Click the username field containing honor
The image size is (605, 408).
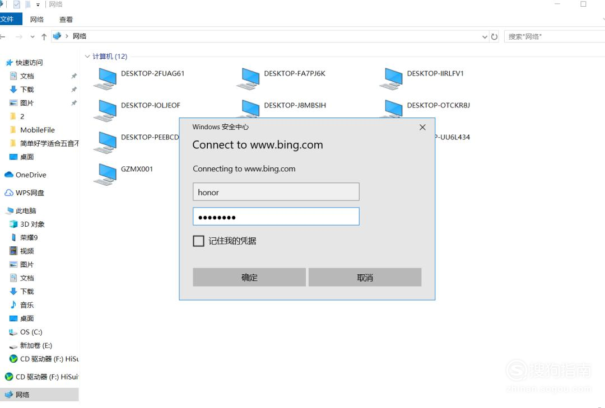(x=276, y=191)
